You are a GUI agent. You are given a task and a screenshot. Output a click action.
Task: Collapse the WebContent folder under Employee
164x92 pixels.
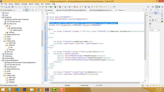(4, 41)
